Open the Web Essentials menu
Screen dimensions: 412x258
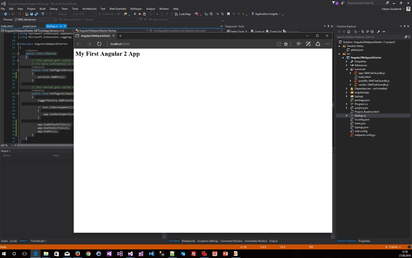[x=118, y=9]
